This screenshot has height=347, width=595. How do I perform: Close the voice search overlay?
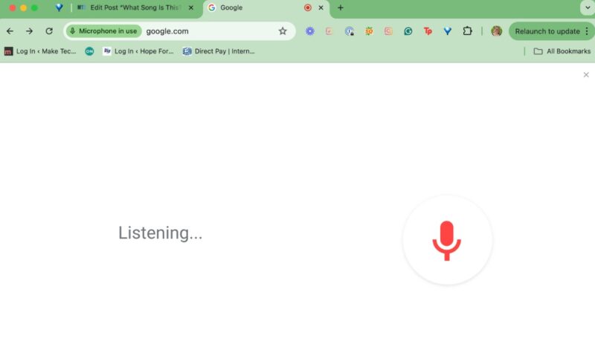(x=586, y=75)
